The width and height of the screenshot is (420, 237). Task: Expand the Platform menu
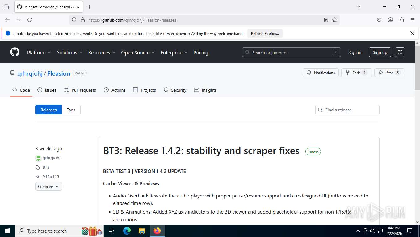(39, 52)
